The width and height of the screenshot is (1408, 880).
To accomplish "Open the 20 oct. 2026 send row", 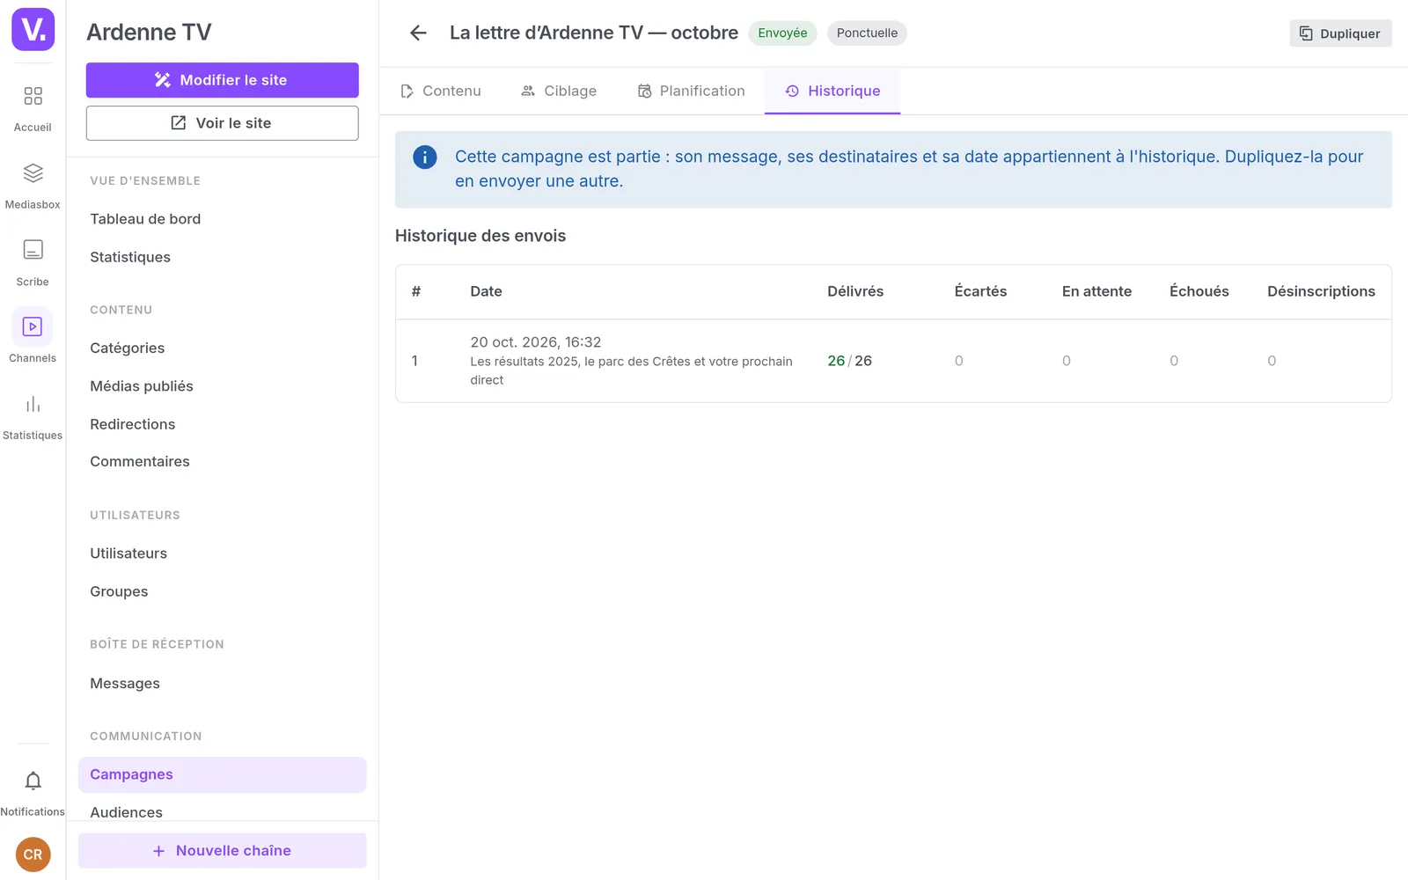I will click(893, 361).
